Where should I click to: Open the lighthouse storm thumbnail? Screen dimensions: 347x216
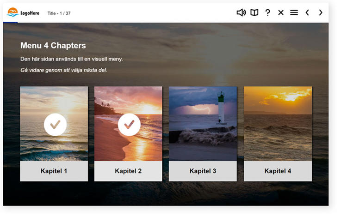click(203, 123)
